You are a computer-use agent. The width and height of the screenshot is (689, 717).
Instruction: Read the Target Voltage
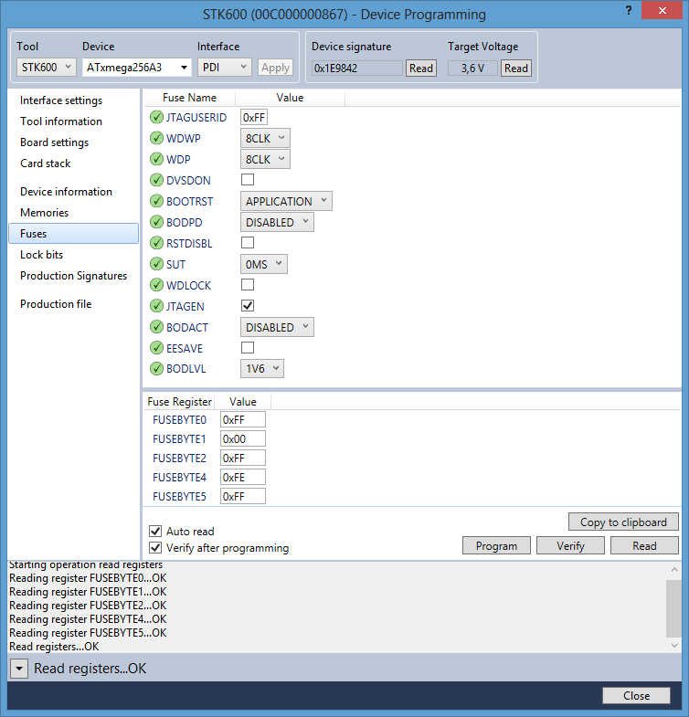[x=516, y=69]
